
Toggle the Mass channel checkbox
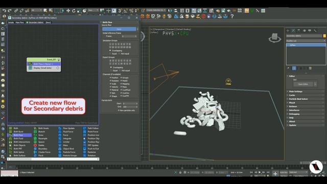coord(121,87)
